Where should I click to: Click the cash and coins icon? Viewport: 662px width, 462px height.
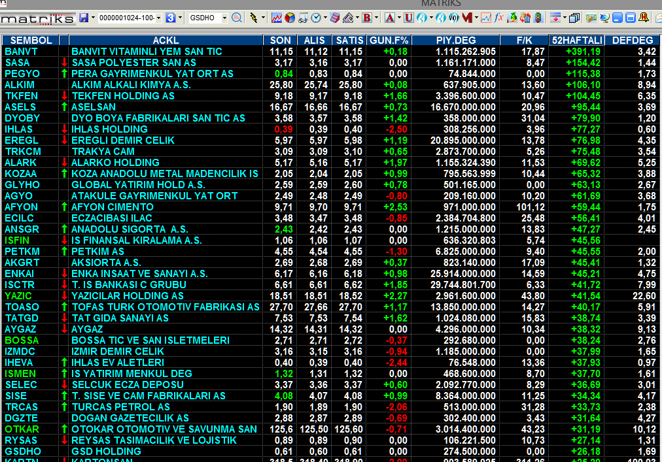tap(591, 18)
